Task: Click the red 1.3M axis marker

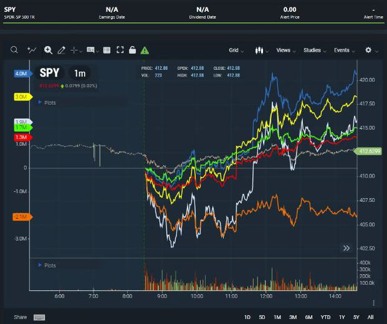Action: click(23, 137)
